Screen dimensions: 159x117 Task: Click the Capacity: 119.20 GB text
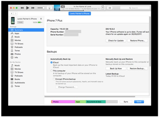click(59, 29)
